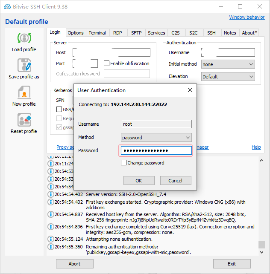Switch to the Terminal tab

[97, 33]
